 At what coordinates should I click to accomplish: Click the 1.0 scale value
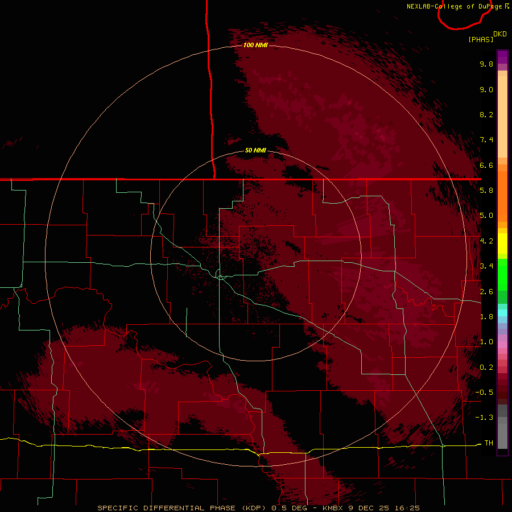coord(486,342)
